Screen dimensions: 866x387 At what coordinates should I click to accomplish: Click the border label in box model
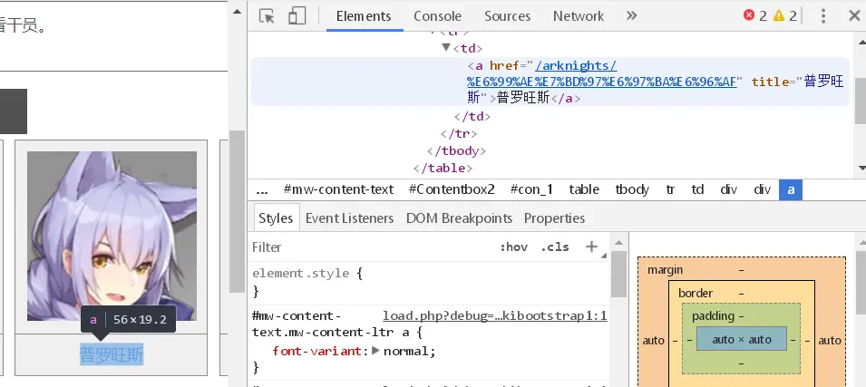(696, 293)
